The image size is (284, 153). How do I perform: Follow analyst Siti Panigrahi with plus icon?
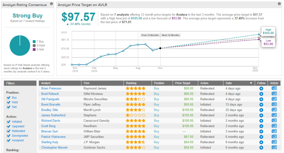pos(261,99)
